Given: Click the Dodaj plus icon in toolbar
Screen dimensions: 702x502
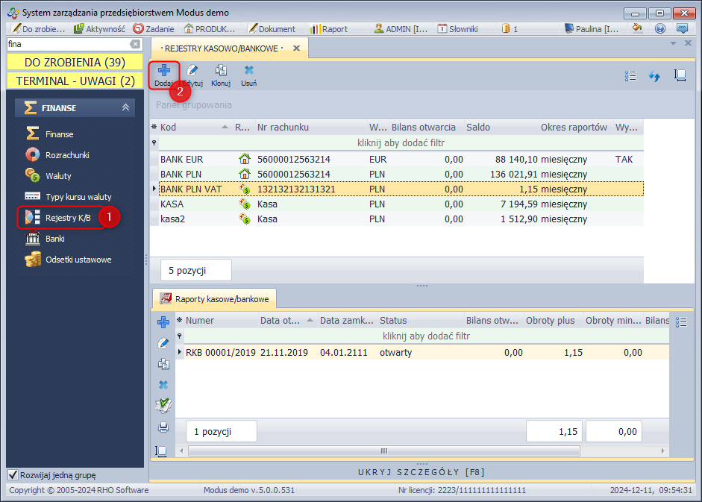Looking at the screenshot, I should (x=163, y=71).
